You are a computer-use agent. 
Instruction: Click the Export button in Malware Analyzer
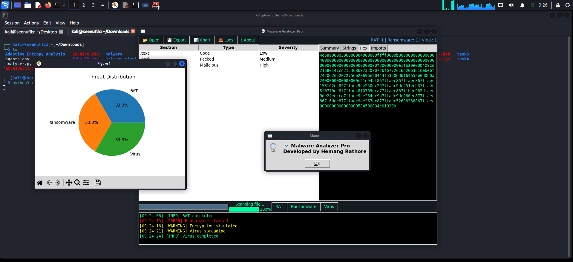click(x=177, y=40)
